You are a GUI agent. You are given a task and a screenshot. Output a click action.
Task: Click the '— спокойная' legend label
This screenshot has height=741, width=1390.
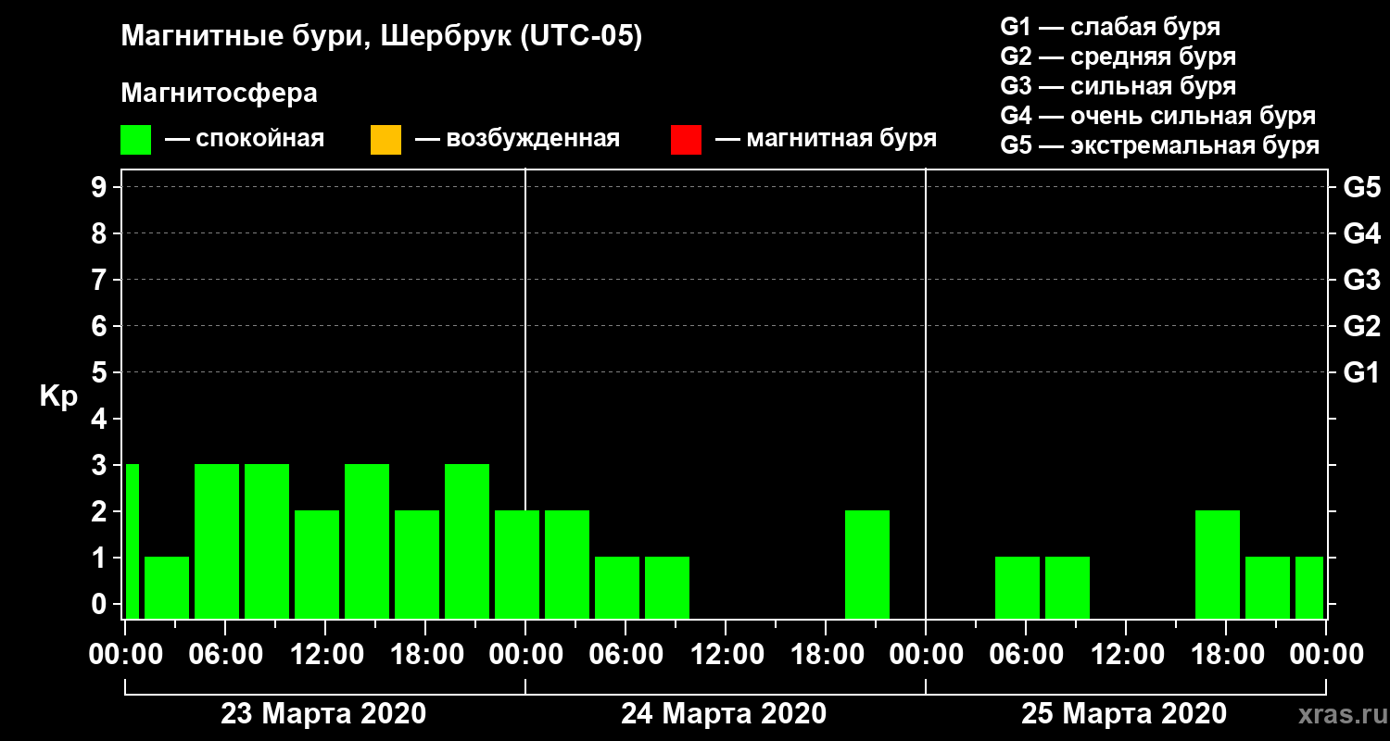[x=245, y=139]
